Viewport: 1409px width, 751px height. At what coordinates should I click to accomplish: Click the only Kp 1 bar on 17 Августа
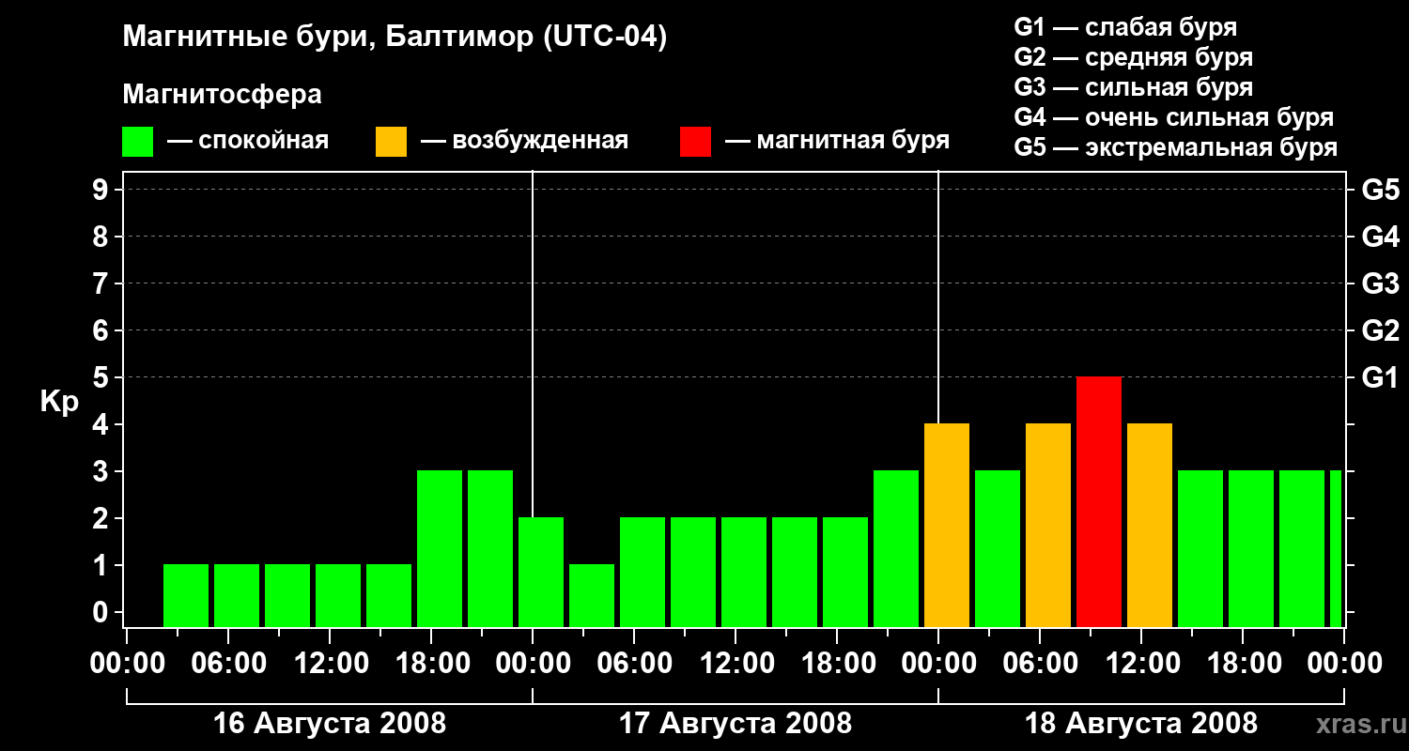592,595
